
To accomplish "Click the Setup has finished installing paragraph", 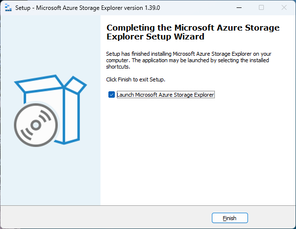I will click(189, 60).
